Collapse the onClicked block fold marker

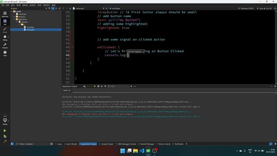(72, 47)
